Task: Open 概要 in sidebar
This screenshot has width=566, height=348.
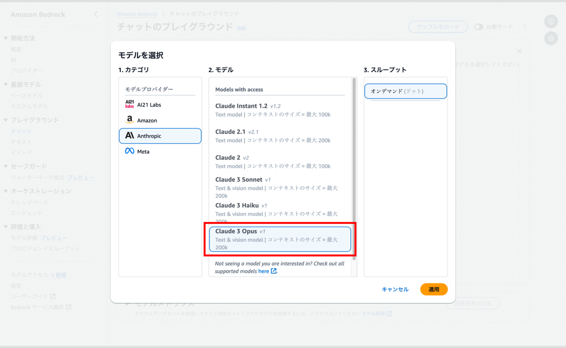Action: coord(16,49)
